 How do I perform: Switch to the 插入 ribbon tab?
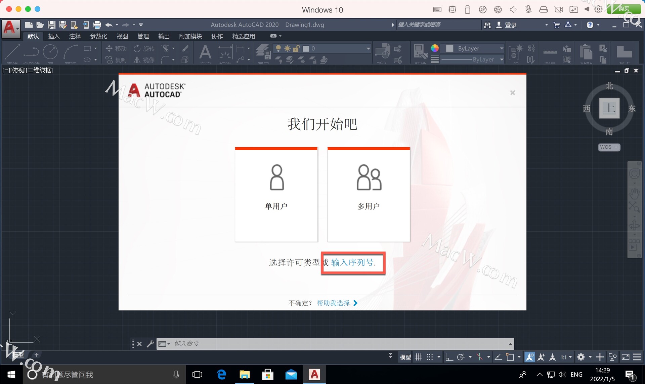[54, 36]
